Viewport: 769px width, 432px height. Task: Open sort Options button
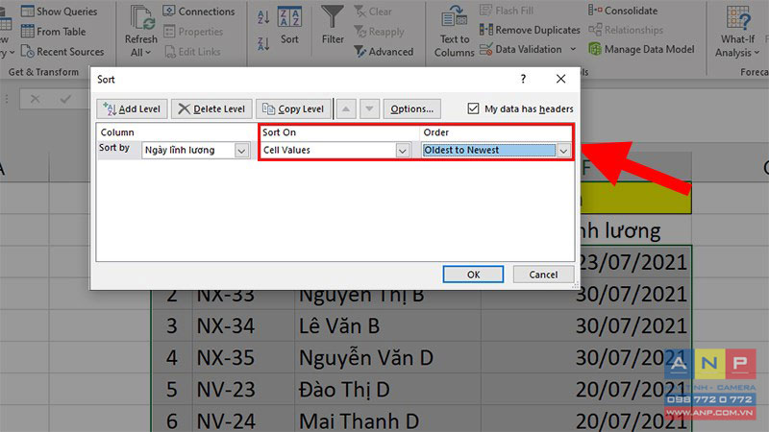(412, 108)
